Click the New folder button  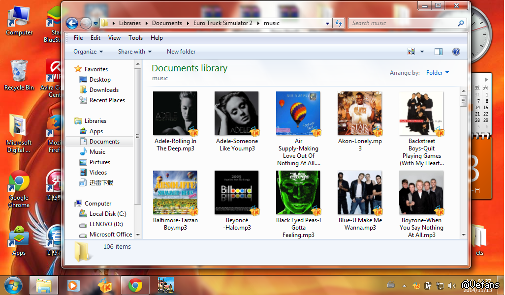[x=181, y=52]
